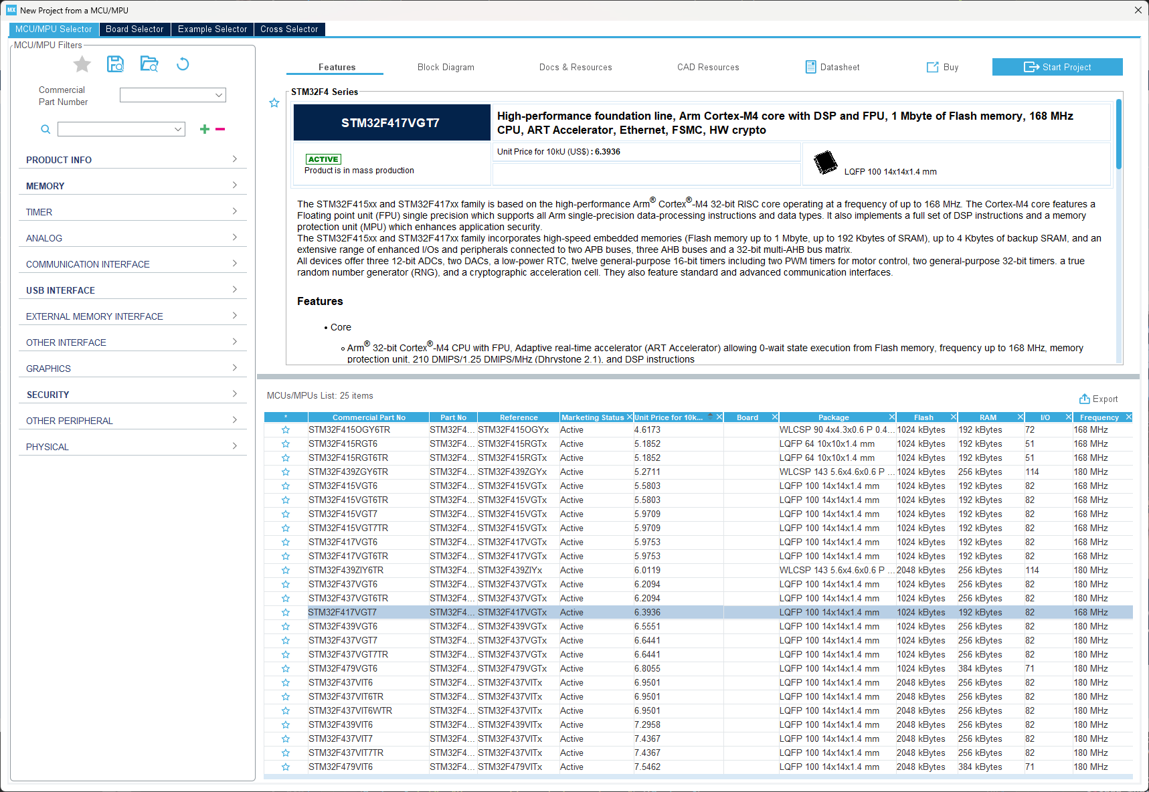Click the pink minus icon
This screenshot has height=792, width=1149.
(x=220, y=129)
